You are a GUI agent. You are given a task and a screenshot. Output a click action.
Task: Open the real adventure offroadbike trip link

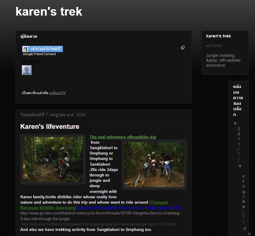click(123, 137)
